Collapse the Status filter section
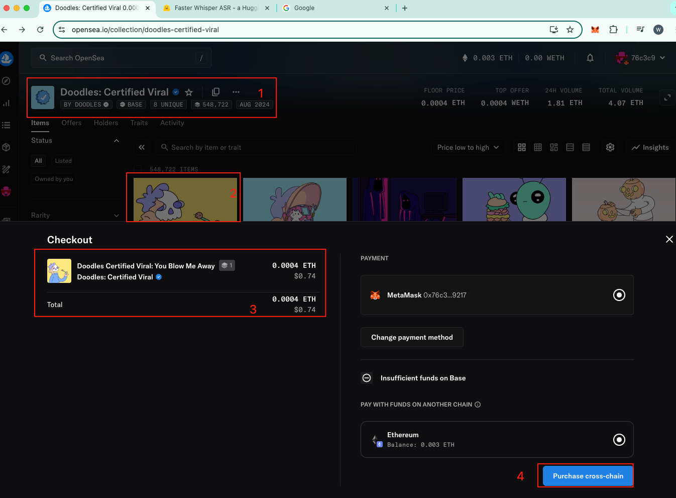 117,141
